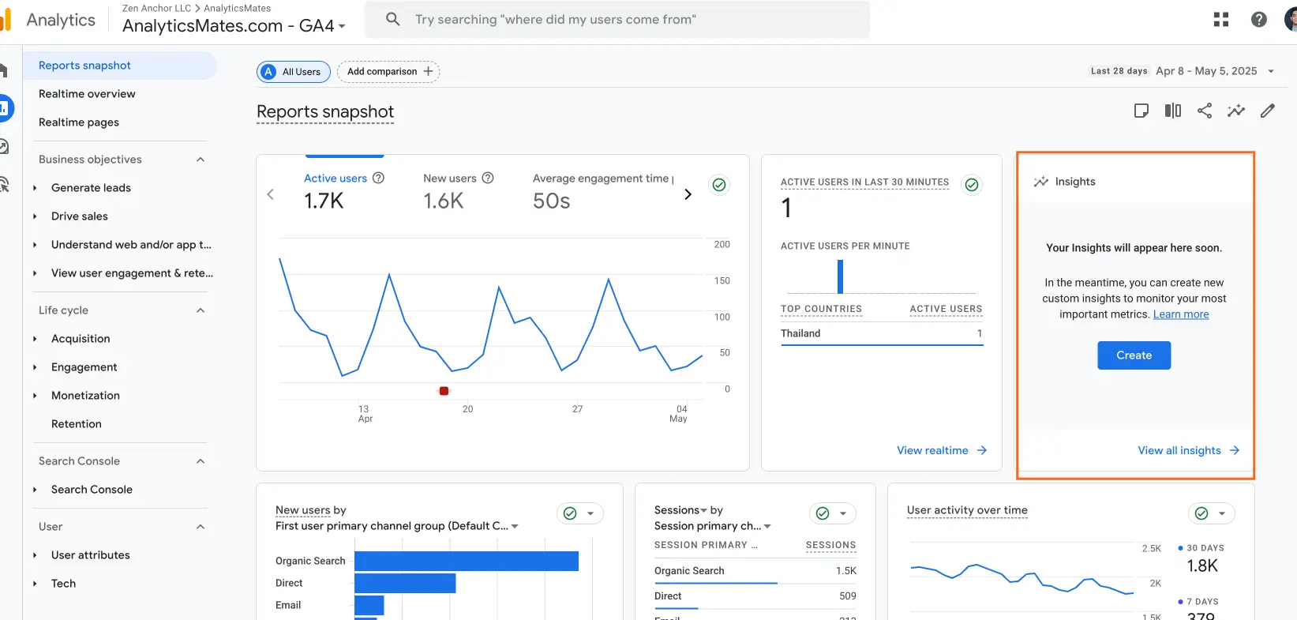The image size is (1297, 620).
Task: Open the Google apps grid icon
Action: 1221,20
